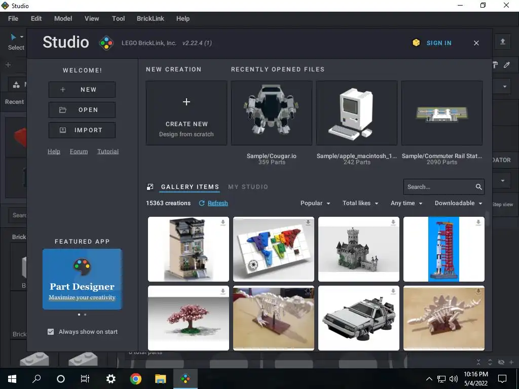Viewport: 519px width, 389px height.
Task: Click Create New design from scratch tile
Action: 187,113
